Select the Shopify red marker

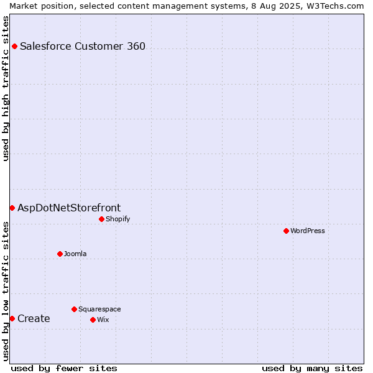pos(101,219)
